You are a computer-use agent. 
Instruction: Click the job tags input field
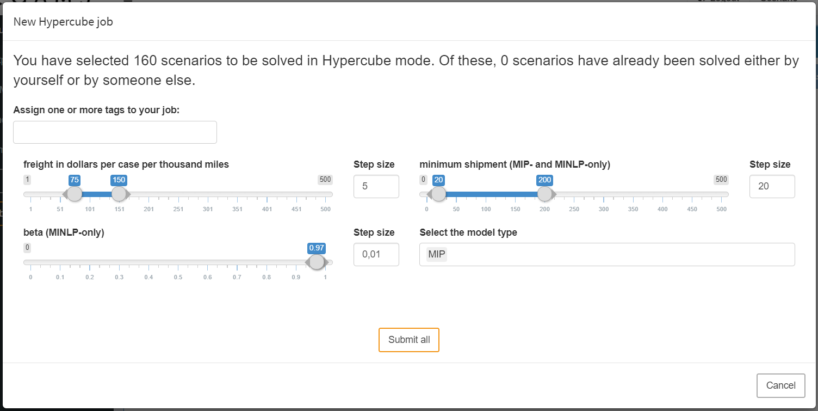pos(115,132)
